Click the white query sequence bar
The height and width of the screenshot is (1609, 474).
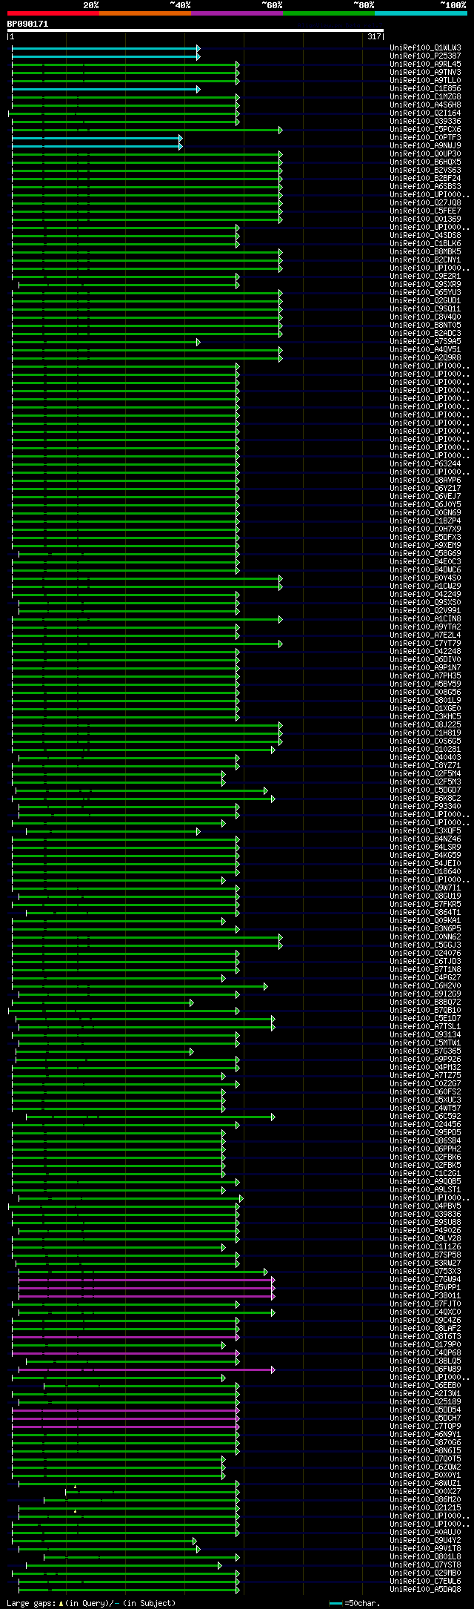point(196,30)
